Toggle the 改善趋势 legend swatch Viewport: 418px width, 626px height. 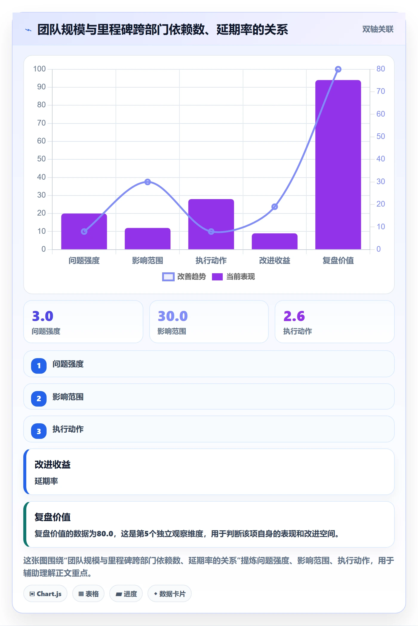tap(168, 277)
